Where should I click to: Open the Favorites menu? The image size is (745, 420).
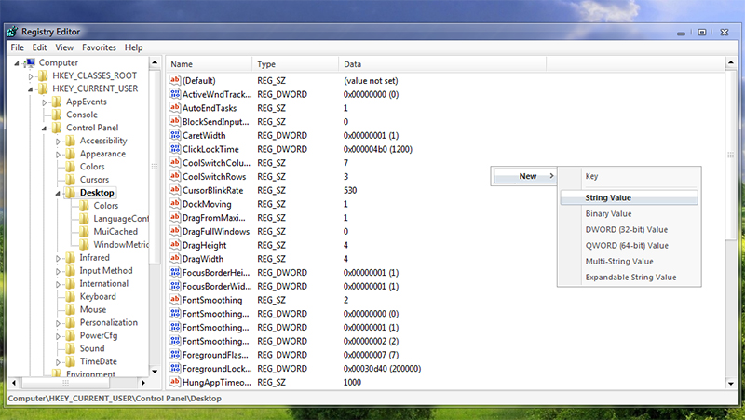coord(99,47)
